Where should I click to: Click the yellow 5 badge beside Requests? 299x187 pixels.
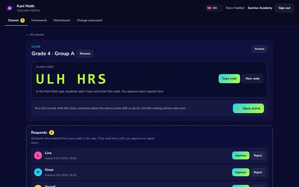click(x=51, y=133)
